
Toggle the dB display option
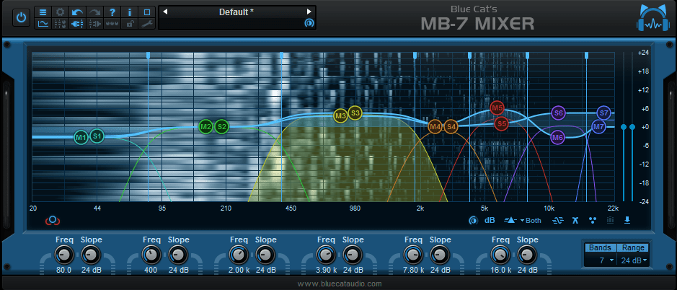tap(489, 221)
